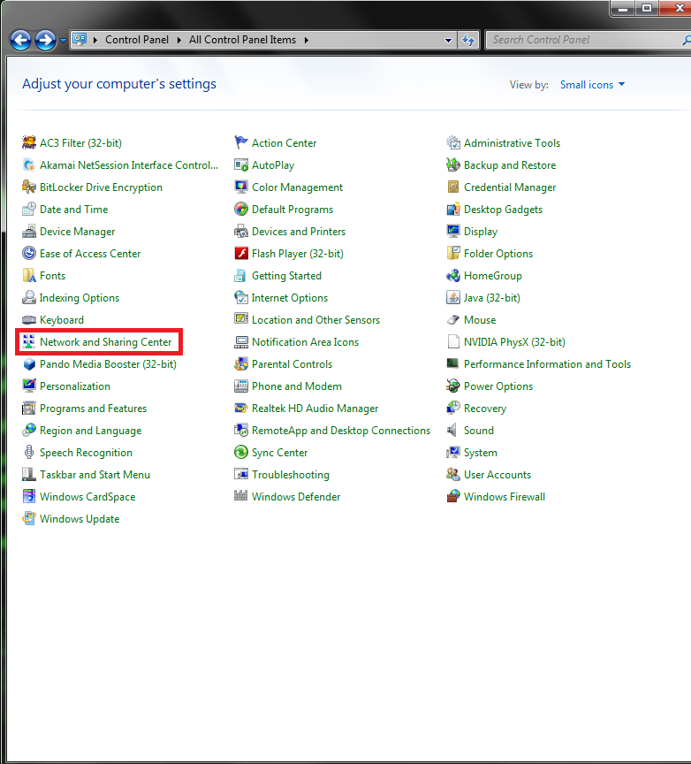Click the Fonts folder icon
Screen dimensions: 691x764
29,275
